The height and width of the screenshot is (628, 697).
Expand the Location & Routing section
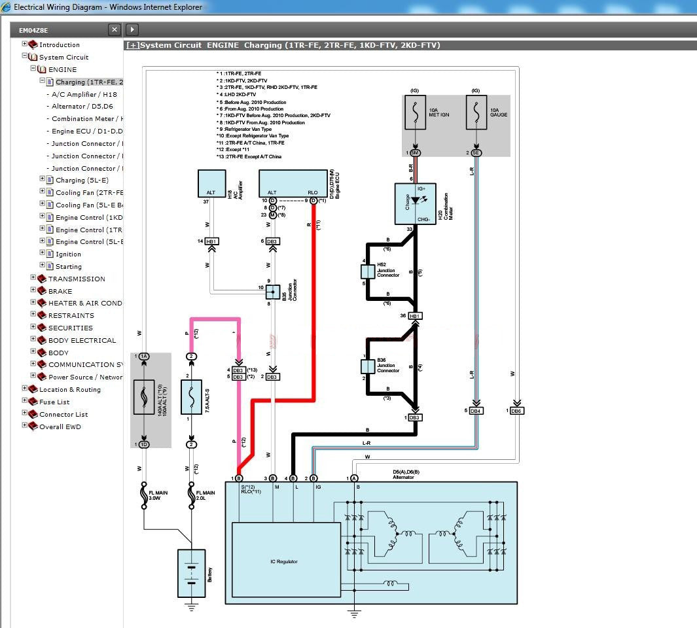[25, 388]
